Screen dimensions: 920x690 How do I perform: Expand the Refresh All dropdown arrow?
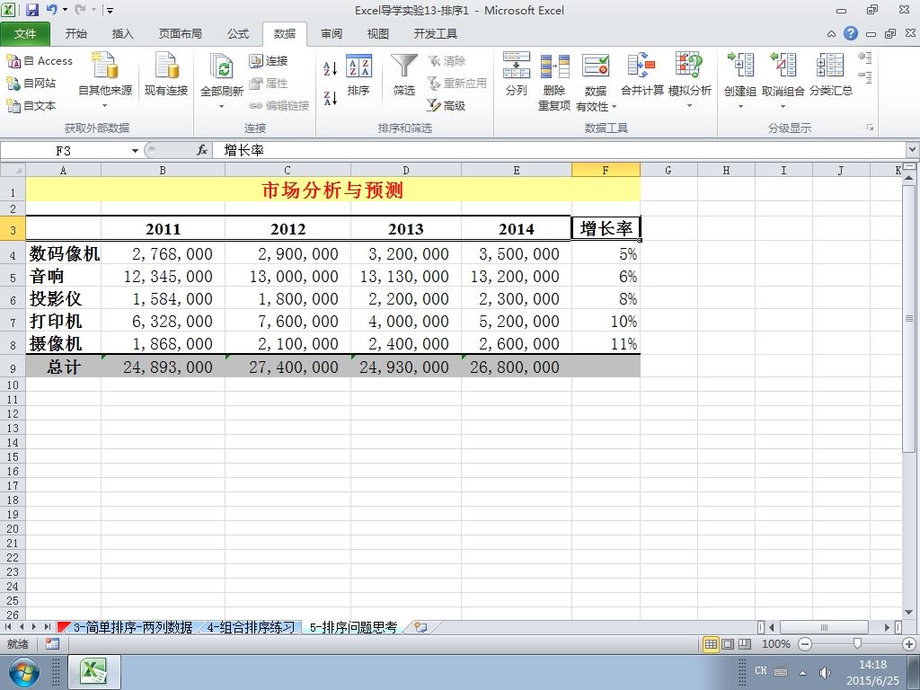222,107
